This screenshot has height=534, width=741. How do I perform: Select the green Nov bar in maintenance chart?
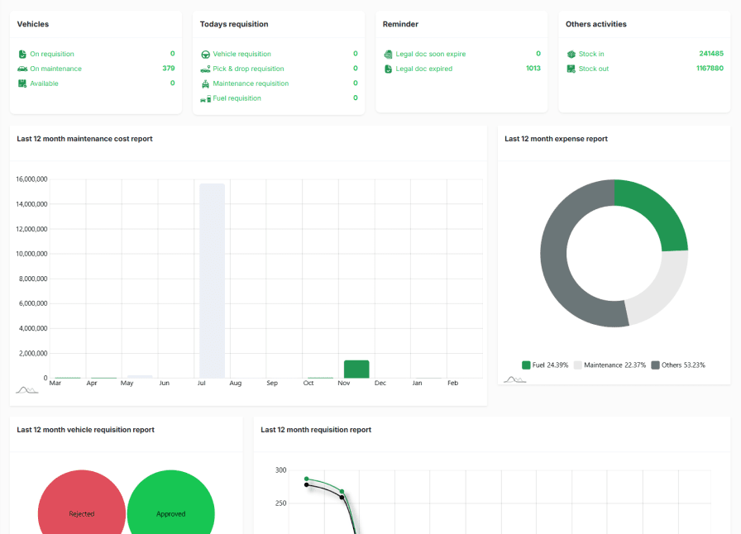click(x=356, y=369)
